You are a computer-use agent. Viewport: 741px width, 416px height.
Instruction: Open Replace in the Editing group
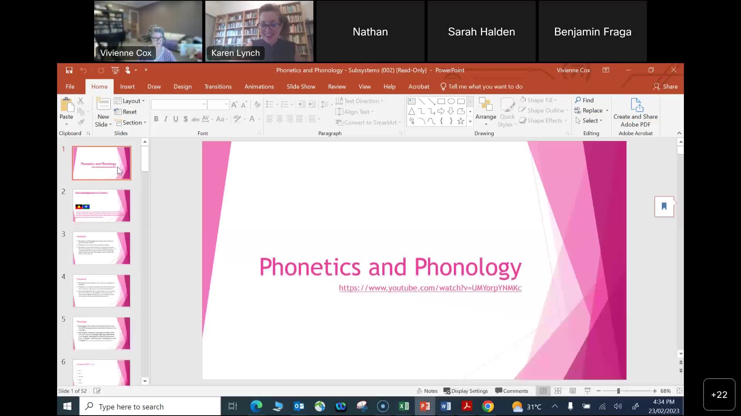[x=592, y=110]
